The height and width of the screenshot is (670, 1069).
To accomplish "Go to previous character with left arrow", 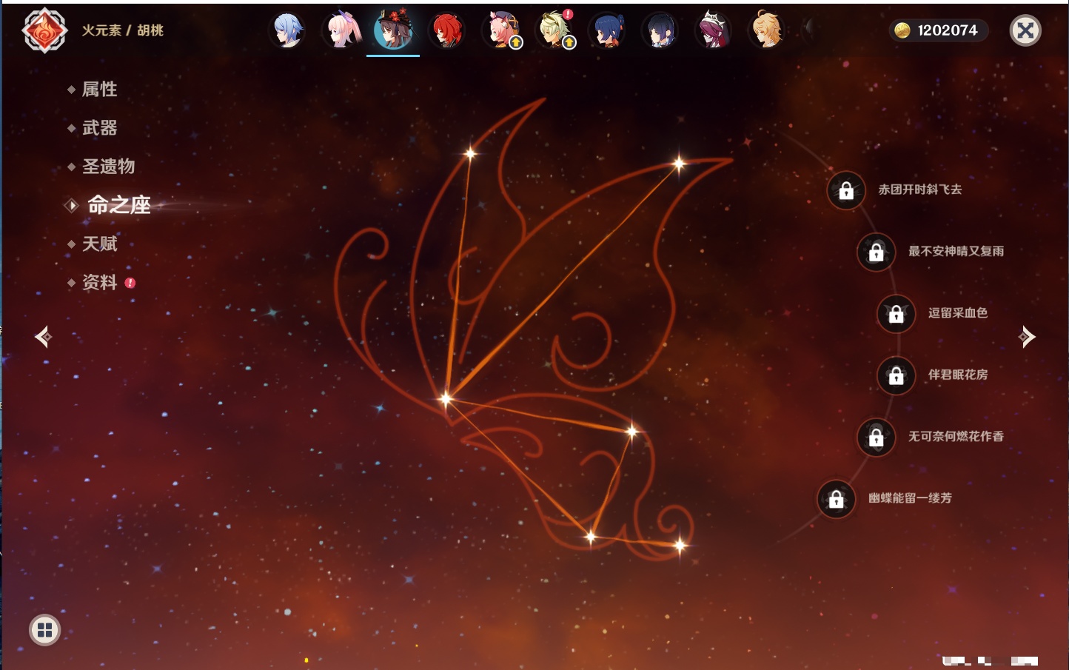I will pos(43,337).
